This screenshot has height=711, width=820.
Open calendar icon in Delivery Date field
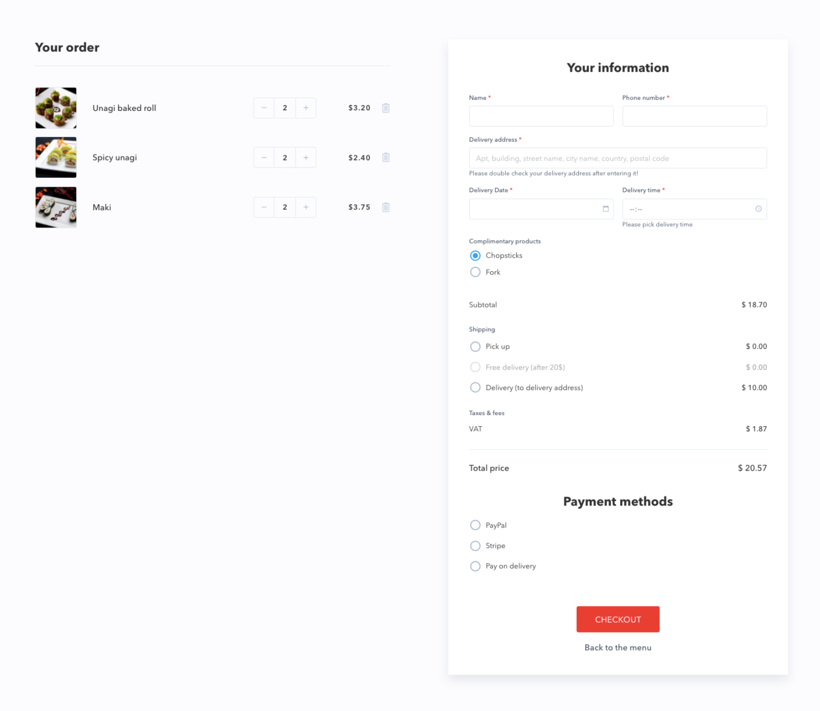pyautogui.click(x=606, y=209)
